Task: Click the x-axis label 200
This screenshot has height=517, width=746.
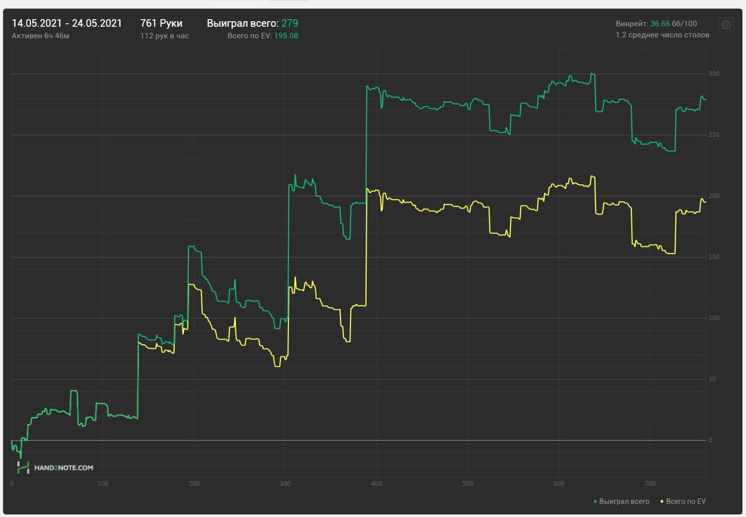Action: point(194,484)
